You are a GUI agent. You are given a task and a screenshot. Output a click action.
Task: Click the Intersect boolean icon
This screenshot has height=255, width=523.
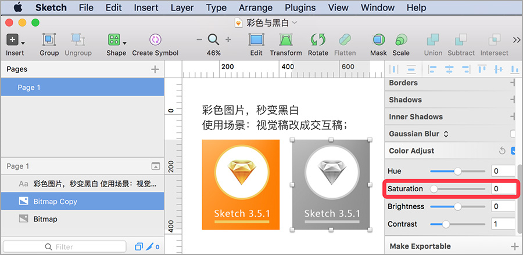[495, 40]
